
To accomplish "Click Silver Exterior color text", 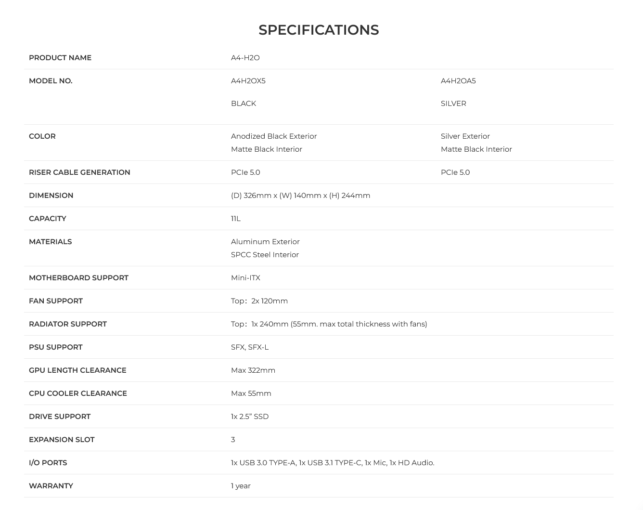I will pos(465,136).
